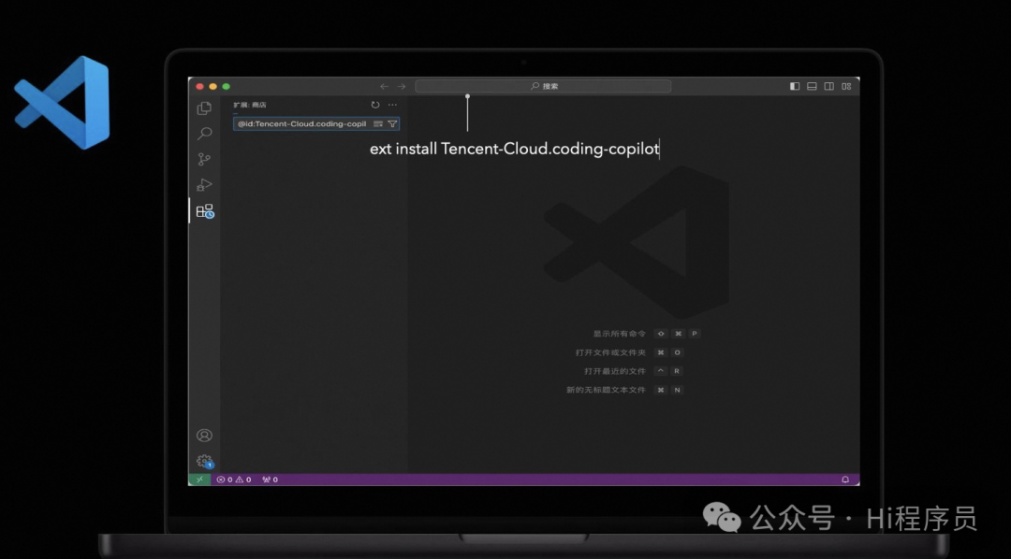
Task: Open the Source Control view
Action: [x=204, y=160]
